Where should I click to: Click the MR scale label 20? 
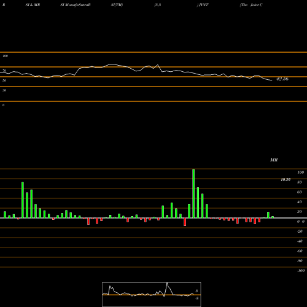point(300,212)
